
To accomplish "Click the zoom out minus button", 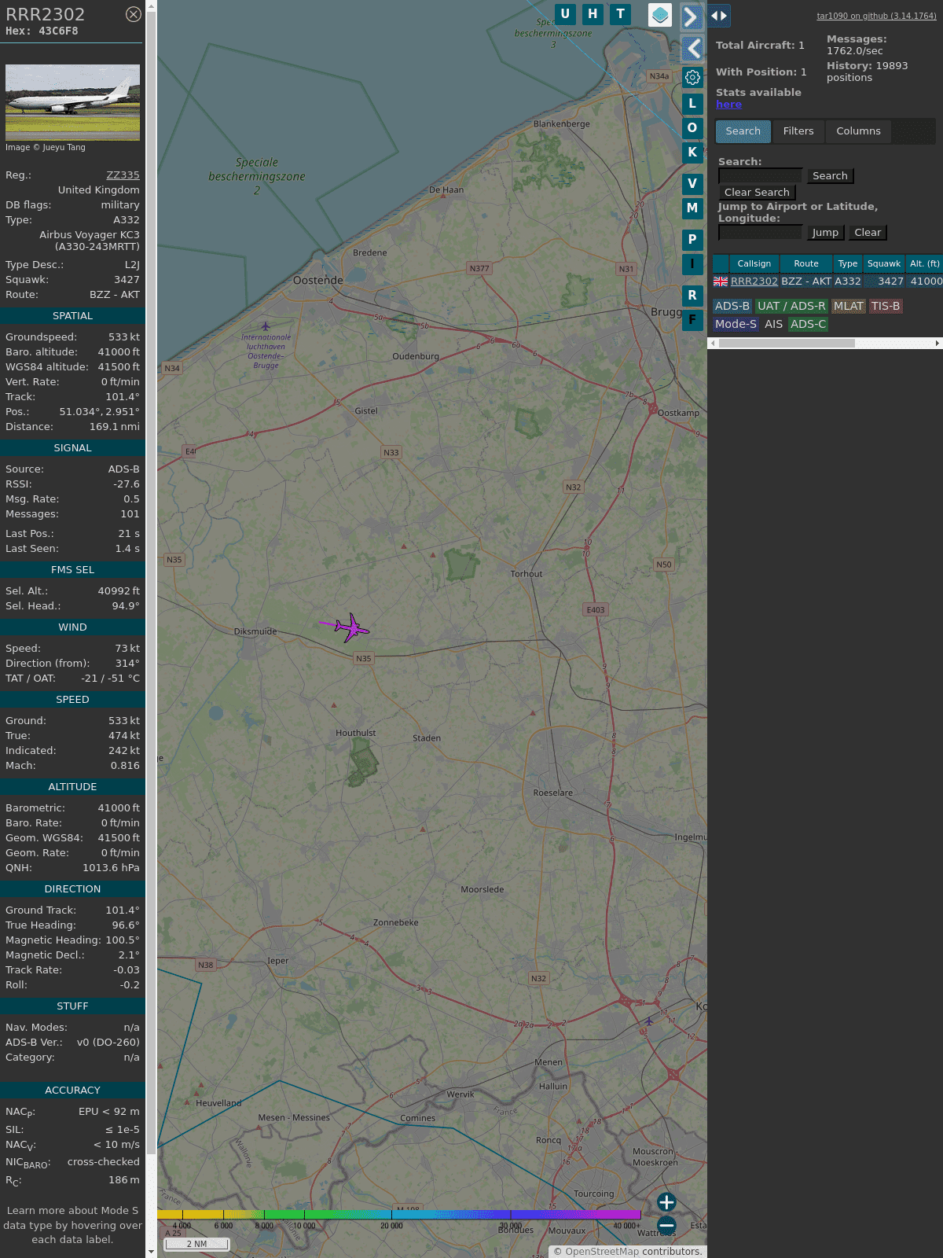I will coord(666,1225).
